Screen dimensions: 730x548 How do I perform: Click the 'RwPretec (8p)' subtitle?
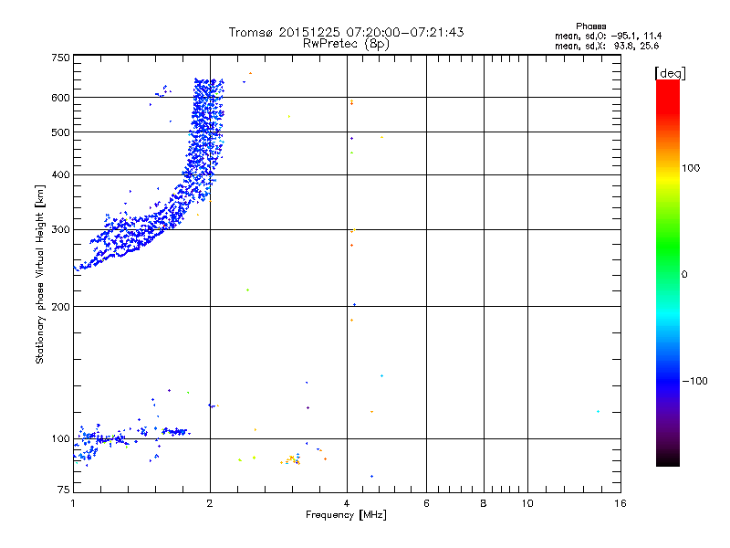pos(346,44)
